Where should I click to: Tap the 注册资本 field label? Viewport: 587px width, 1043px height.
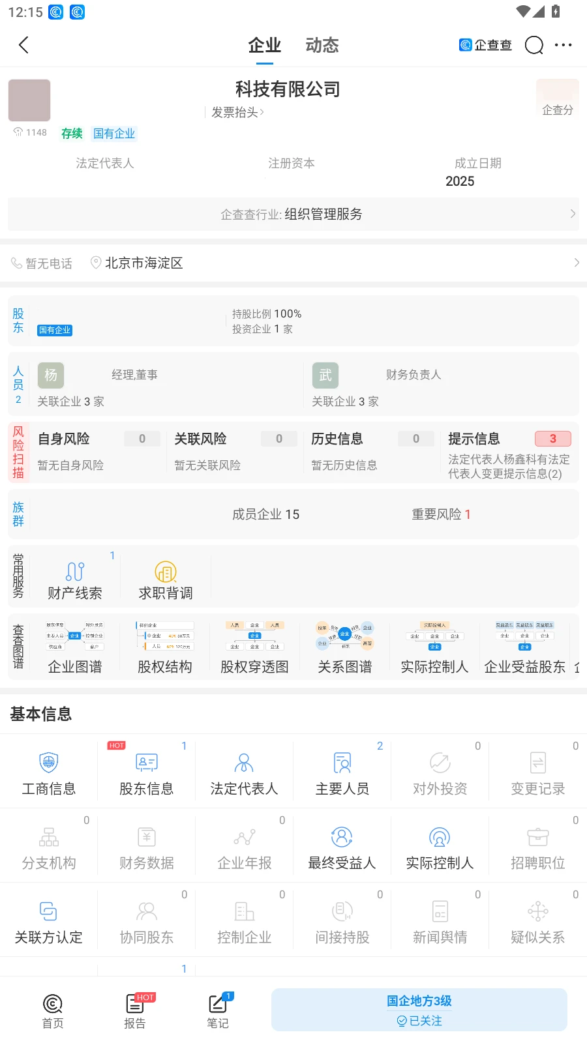(292, 163)
